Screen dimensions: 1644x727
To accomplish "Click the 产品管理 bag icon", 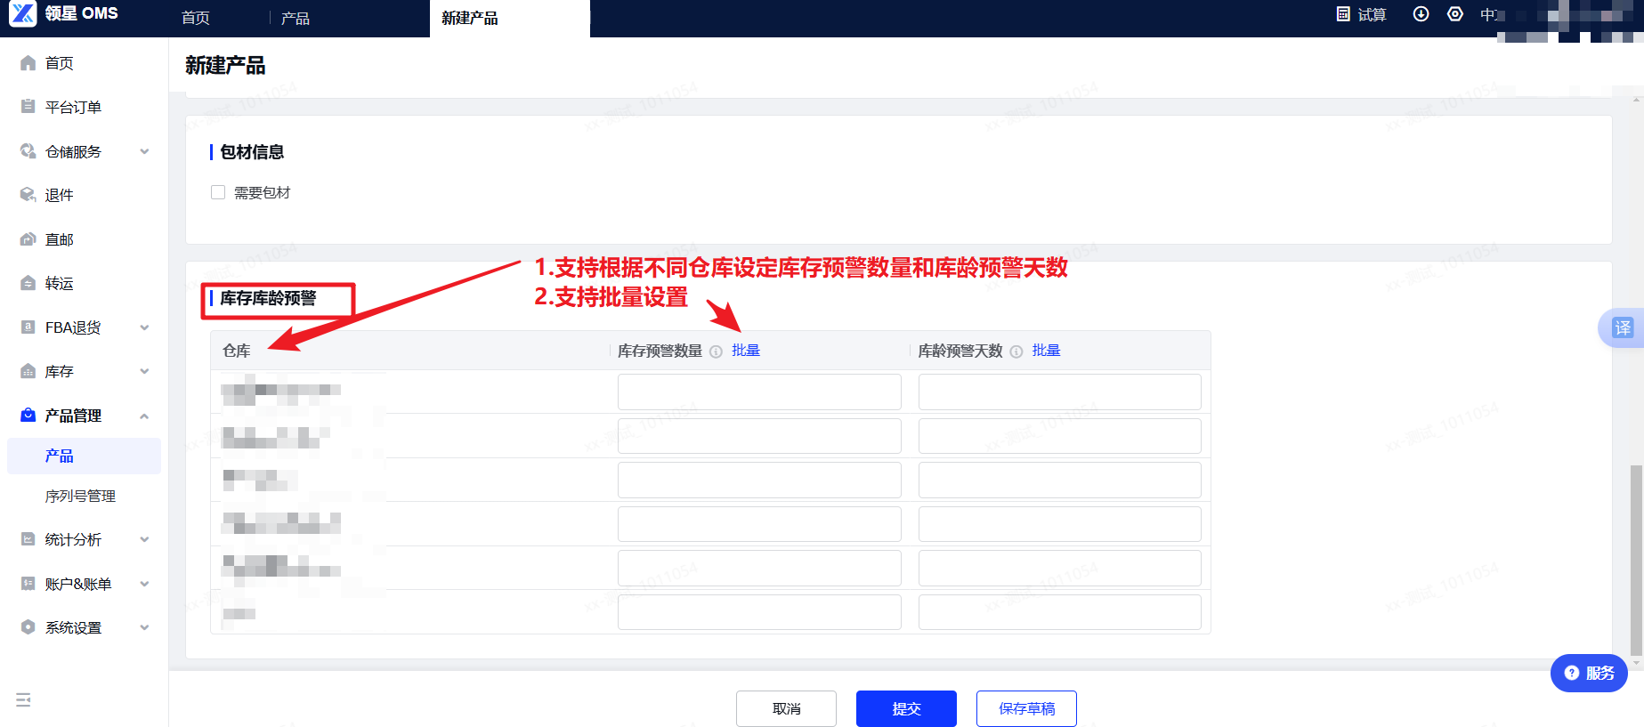I will (x=28, y=416).
